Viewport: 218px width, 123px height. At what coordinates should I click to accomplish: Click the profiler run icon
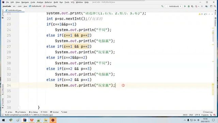click(196, 6)
